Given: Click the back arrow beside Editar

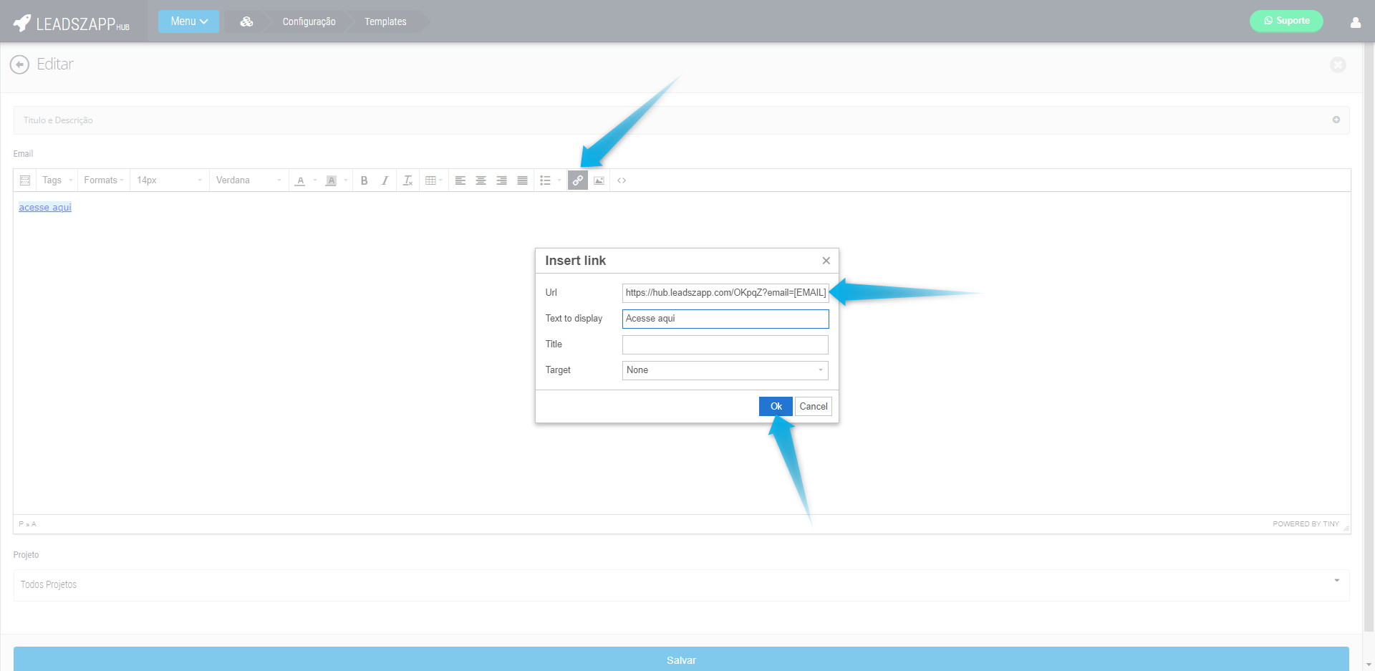Looking at the screenshot, I should (19, 64).
